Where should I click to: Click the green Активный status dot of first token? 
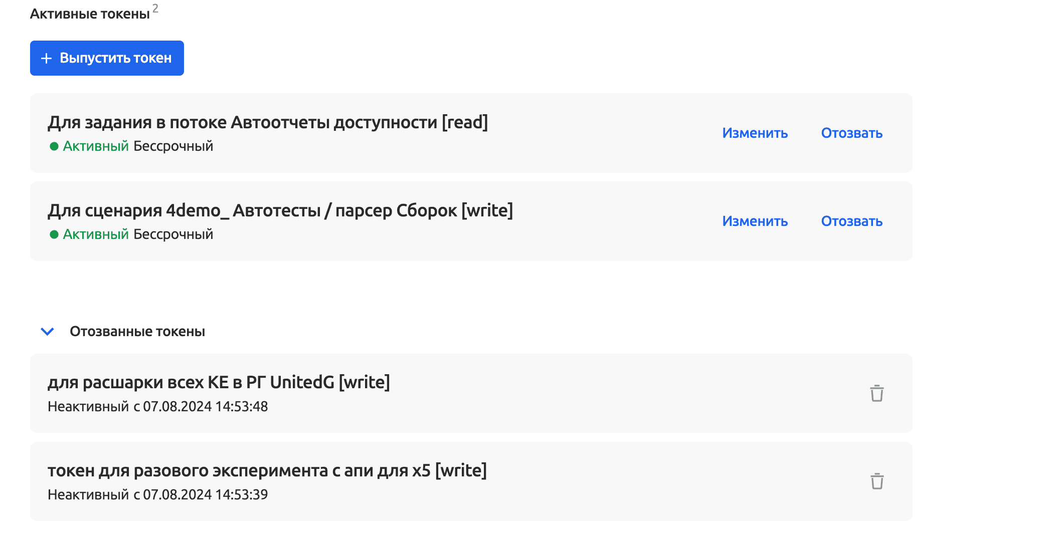click(54, 146)
